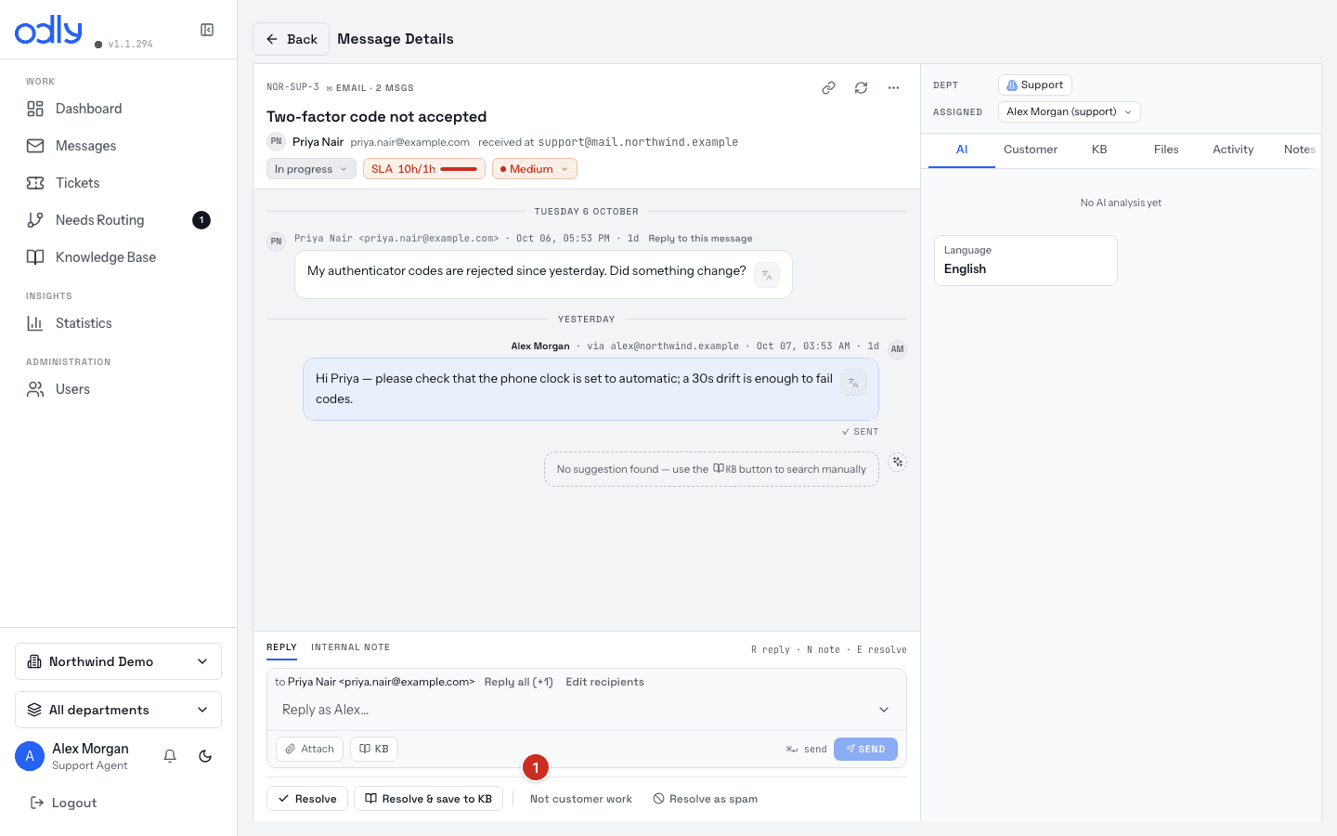Open Needs Routing queue
Screen dimensions: 1337x836
119,220
